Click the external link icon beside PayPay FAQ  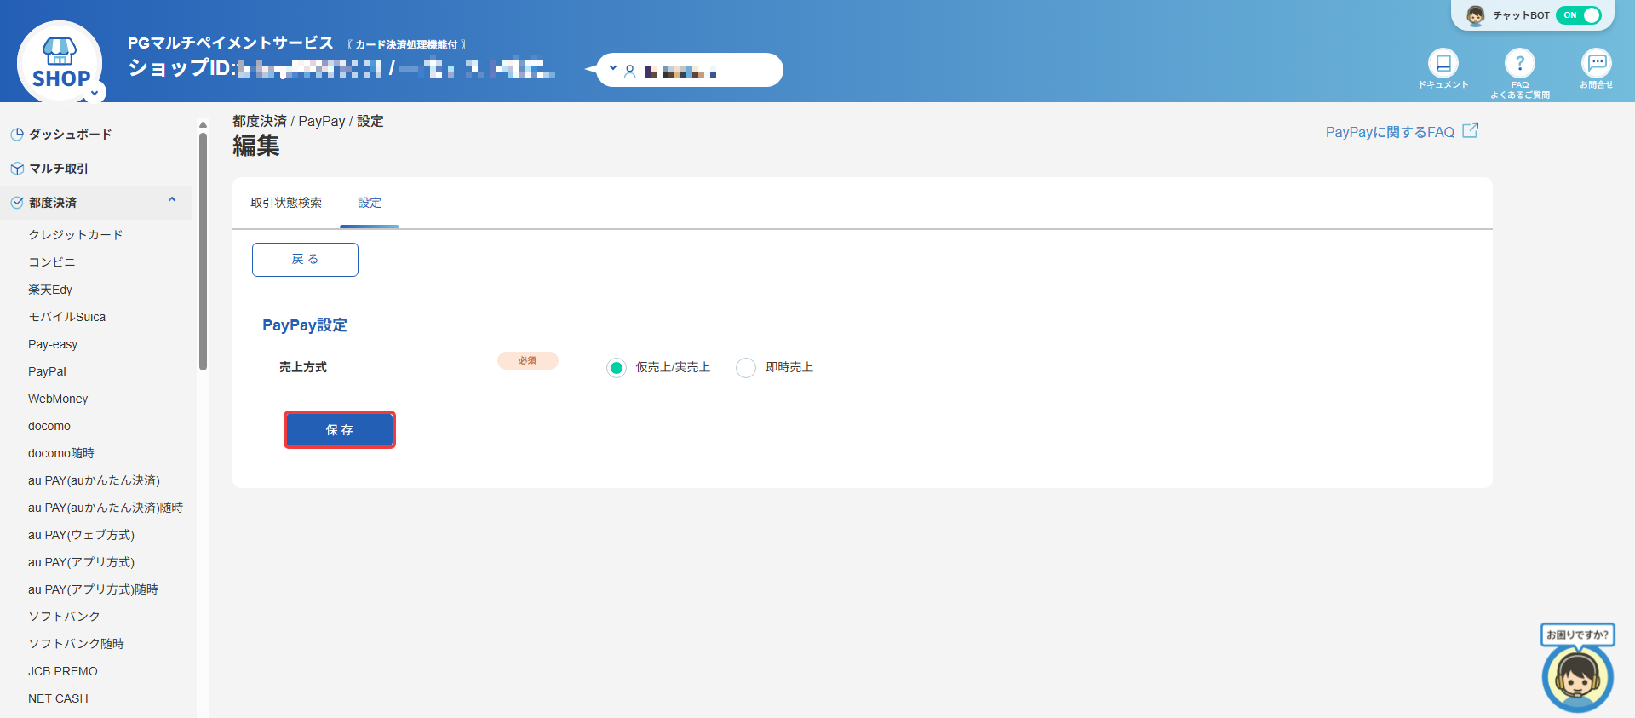tap(1470, 131)
